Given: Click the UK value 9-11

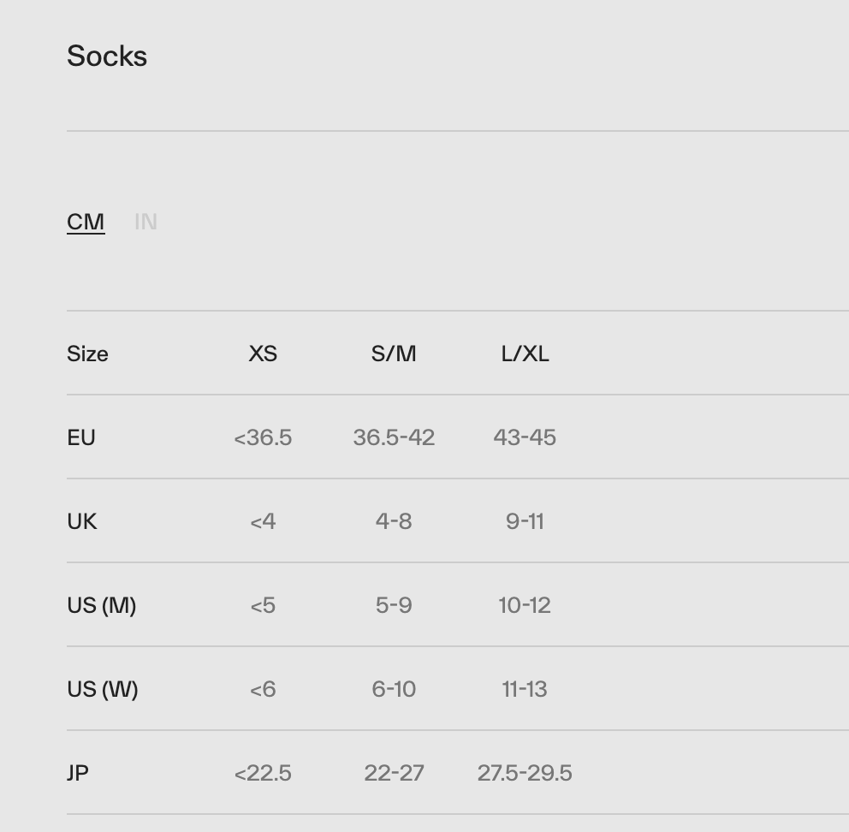Looking at the screenshot, I should coord(524,521).
